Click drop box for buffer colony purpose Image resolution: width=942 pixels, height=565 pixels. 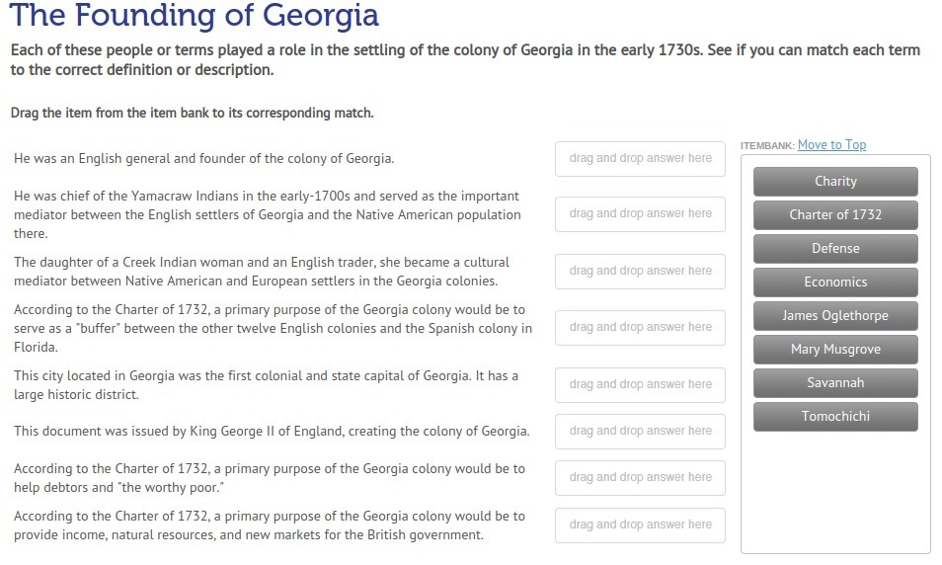point(640,328)
